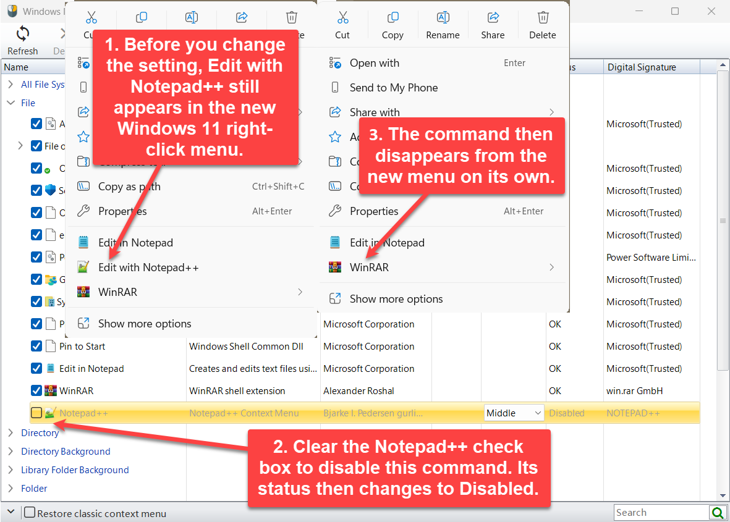Click Notepad++ icon in the highlighted list row

(50, 413)
